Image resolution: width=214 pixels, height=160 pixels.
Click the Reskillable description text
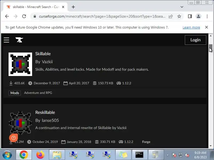pos(81,128)
